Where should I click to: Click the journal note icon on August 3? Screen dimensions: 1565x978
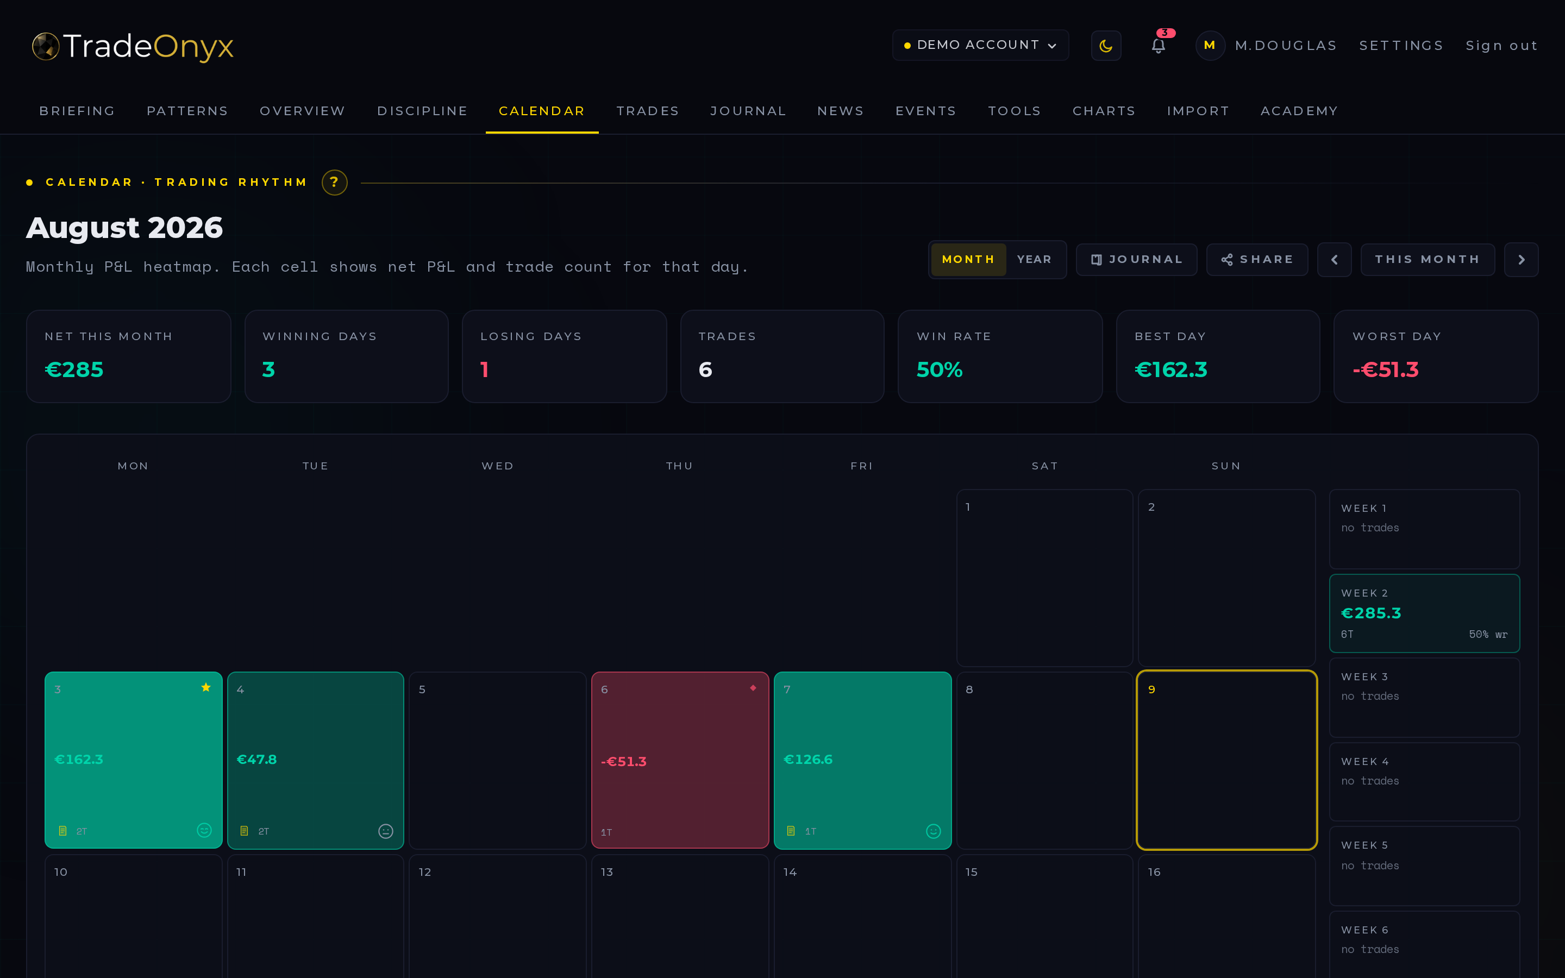pyautogui.click(x=62, y=831)
